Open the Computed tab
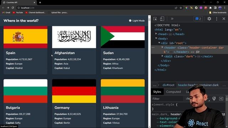The width and height of the screenshot is (228, 128). [173, 92]
